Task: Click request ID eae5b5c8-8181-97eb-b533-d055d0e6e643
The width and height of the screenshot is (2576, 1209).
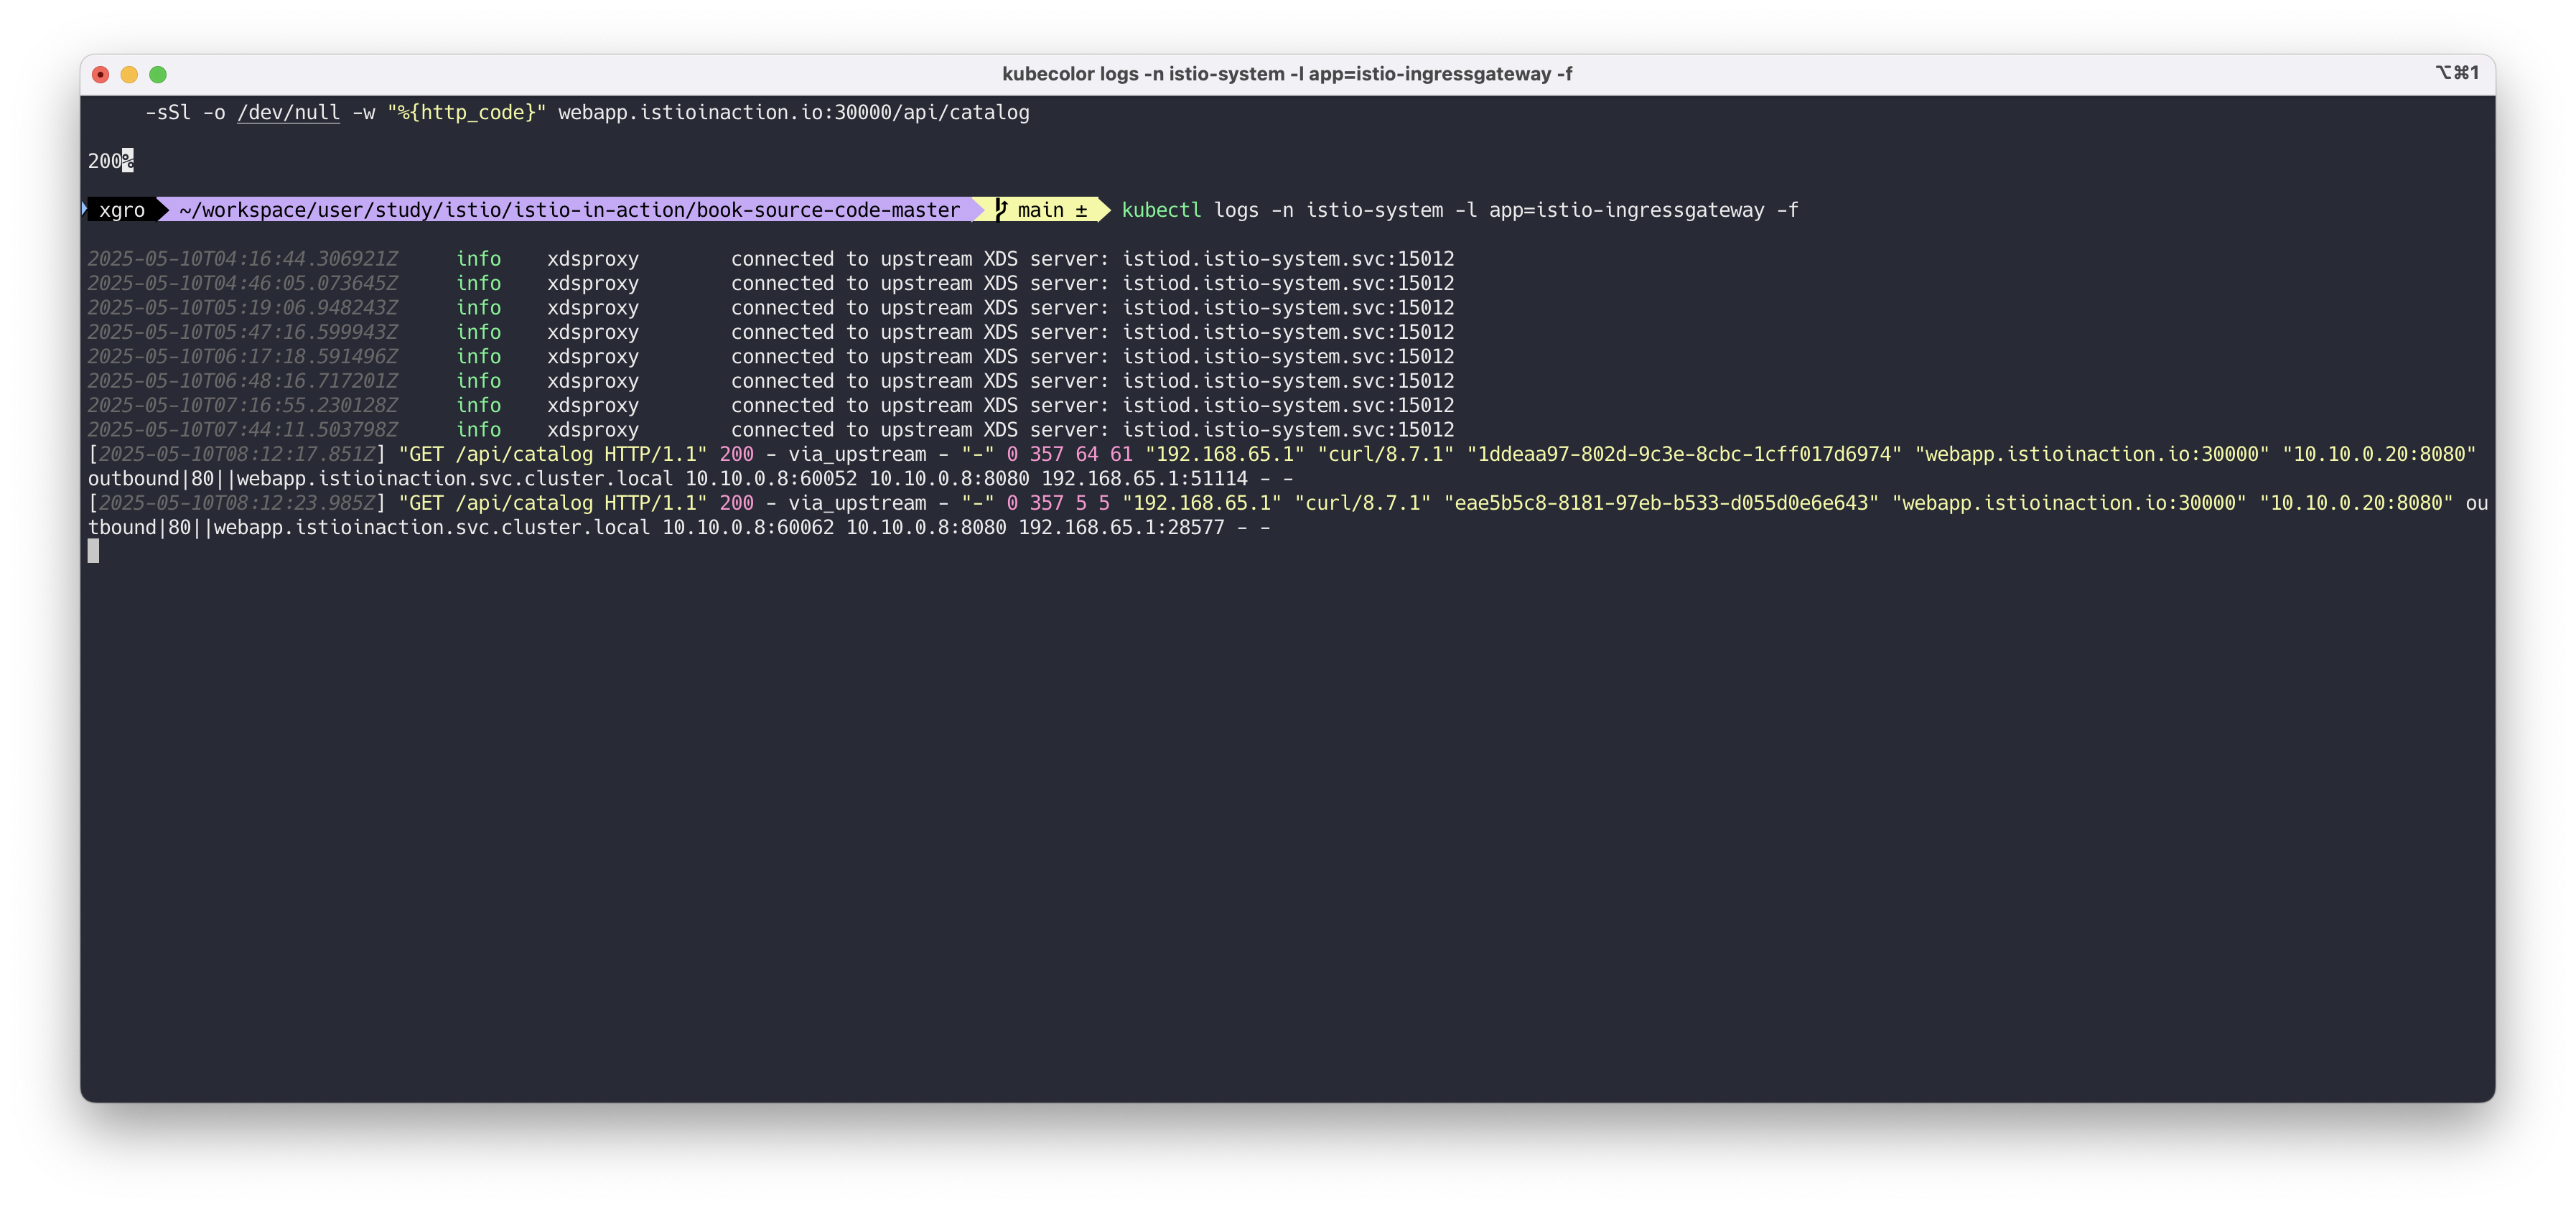Action: point(1662,503)
